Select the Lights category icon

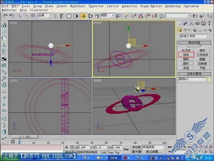coord(190,30)
